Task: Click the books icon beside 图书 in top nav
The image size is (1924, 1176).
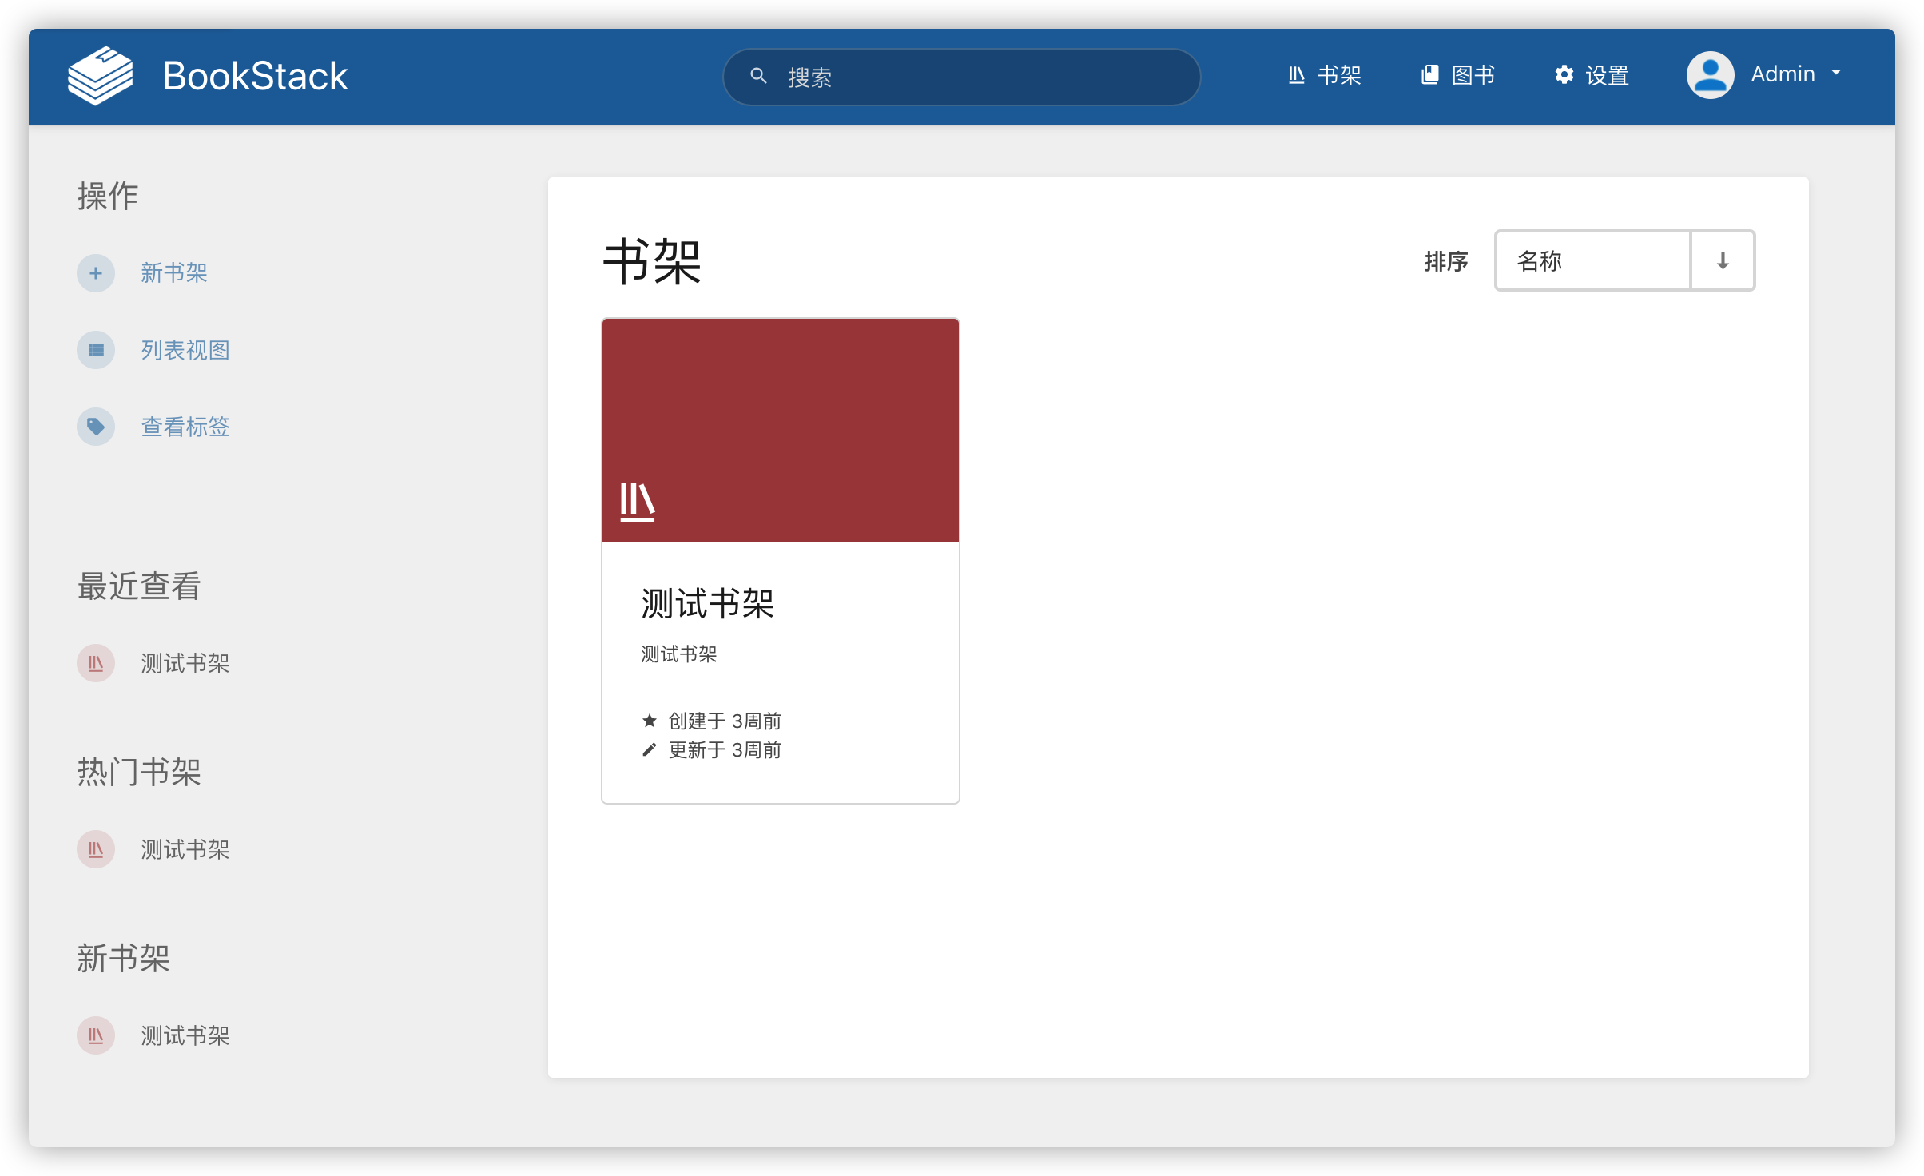Action: (x=1429, y=74)
